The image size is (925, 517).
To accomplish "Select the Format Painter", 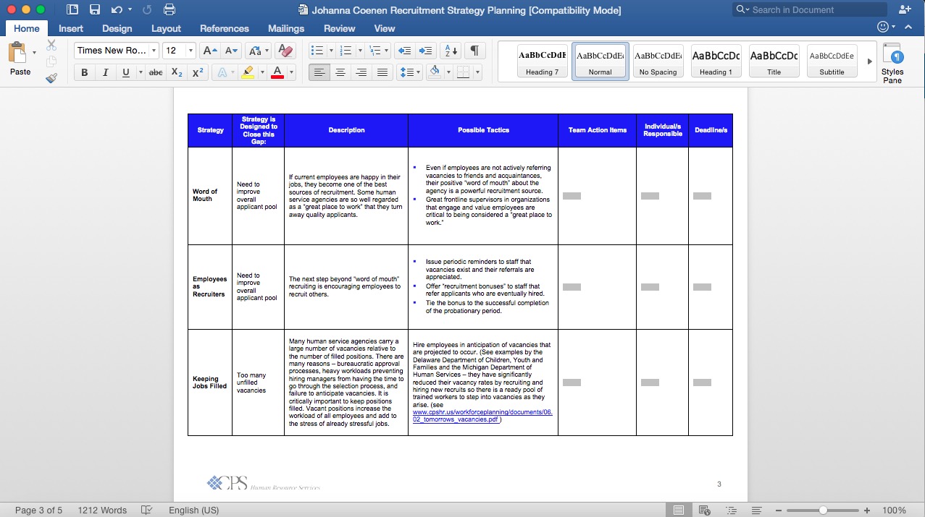I will pos(51,78).
